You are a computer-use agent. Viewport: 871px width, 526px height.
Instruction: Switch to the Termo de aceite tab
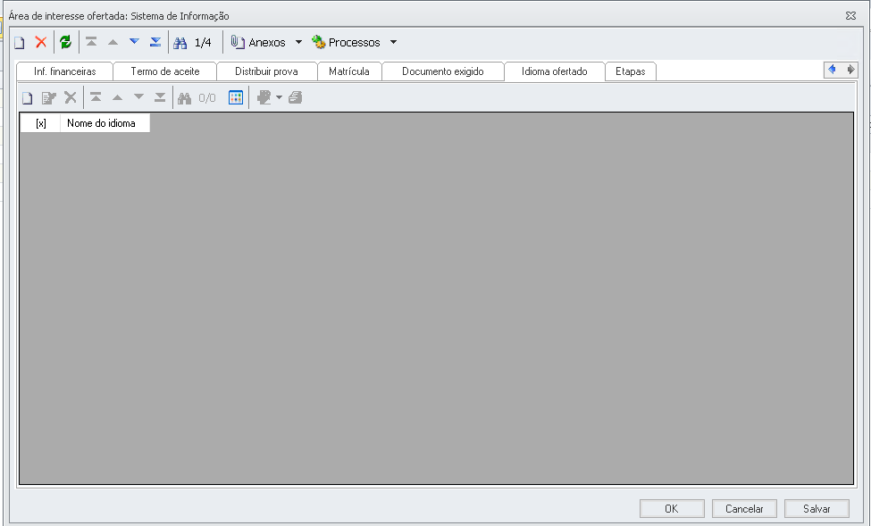165,71
